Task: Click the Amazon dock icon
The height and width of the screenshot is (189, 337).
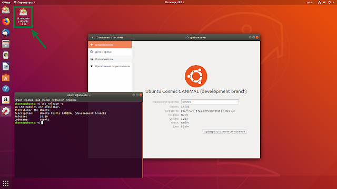Action: click(x=6, y=100)
